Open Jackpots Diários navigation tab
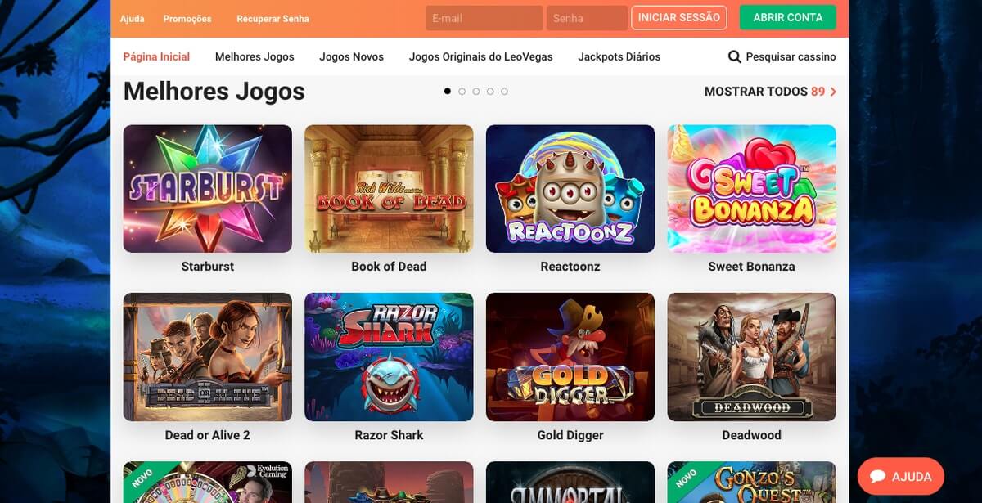Image resolution: width=982 pixels, height=503 pixels. pyautogui.click(x=619, y=56)
